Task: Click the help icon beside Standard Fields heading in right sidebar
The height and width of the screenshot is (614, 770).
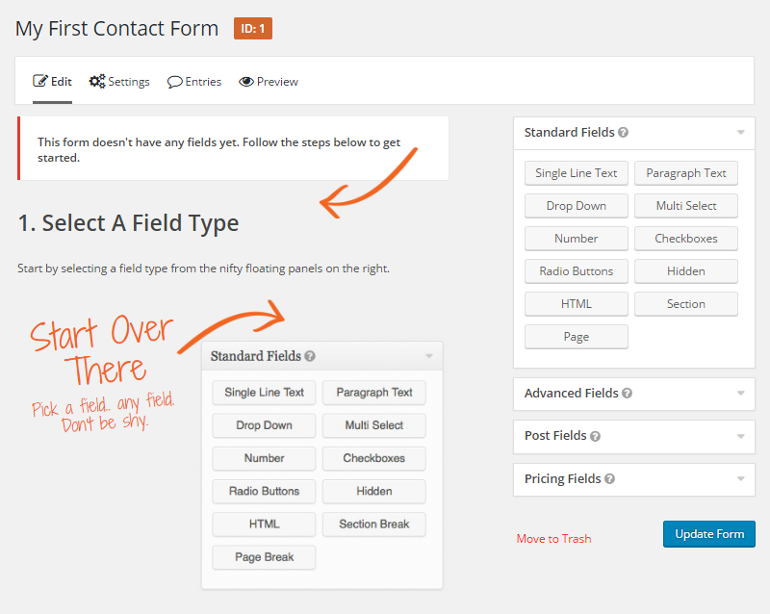Action: coord(624,133)
